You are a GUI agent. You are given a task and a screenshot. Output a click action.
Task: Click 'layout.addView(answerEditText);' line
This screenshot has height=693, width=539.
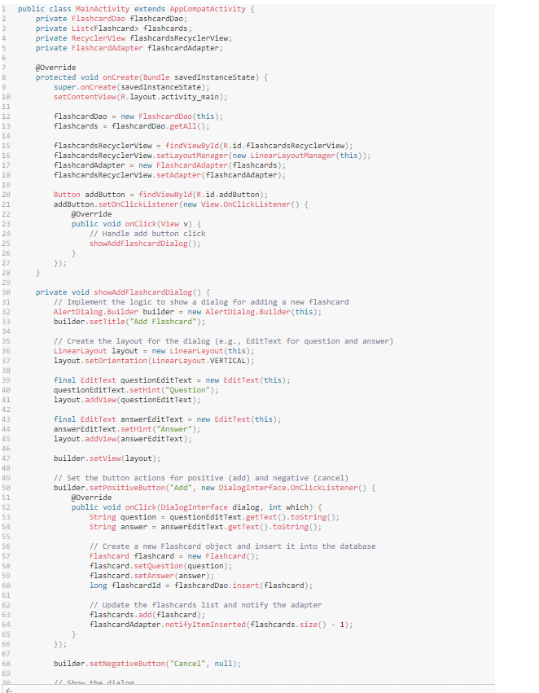tap(123, 439)
